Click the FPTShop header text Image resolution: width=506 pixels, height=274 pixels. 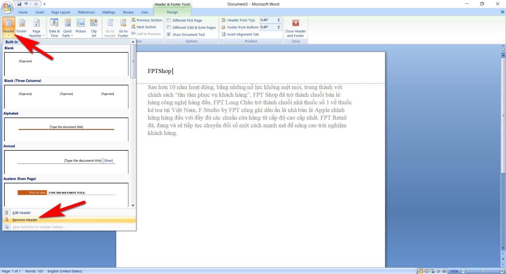(159, 71)
